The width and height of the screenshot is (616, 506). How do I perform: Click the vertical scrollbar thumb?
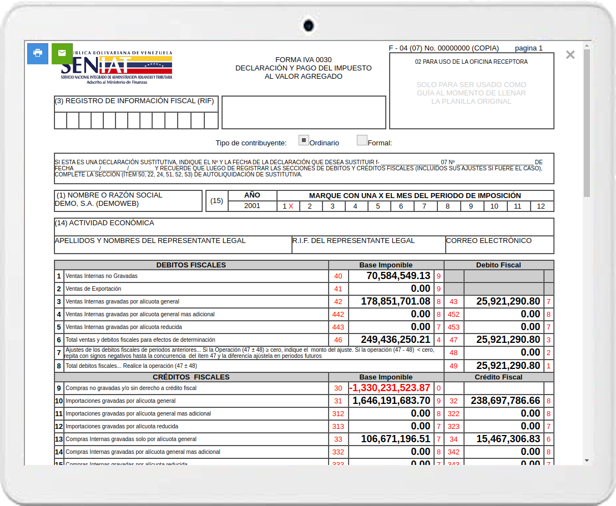tap(587, 123)
